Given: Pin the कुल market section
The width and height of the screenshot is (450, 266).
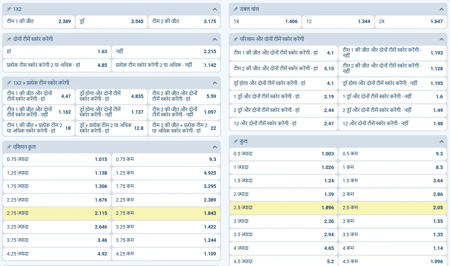Looking at the screenshot, I should (236, 142).
